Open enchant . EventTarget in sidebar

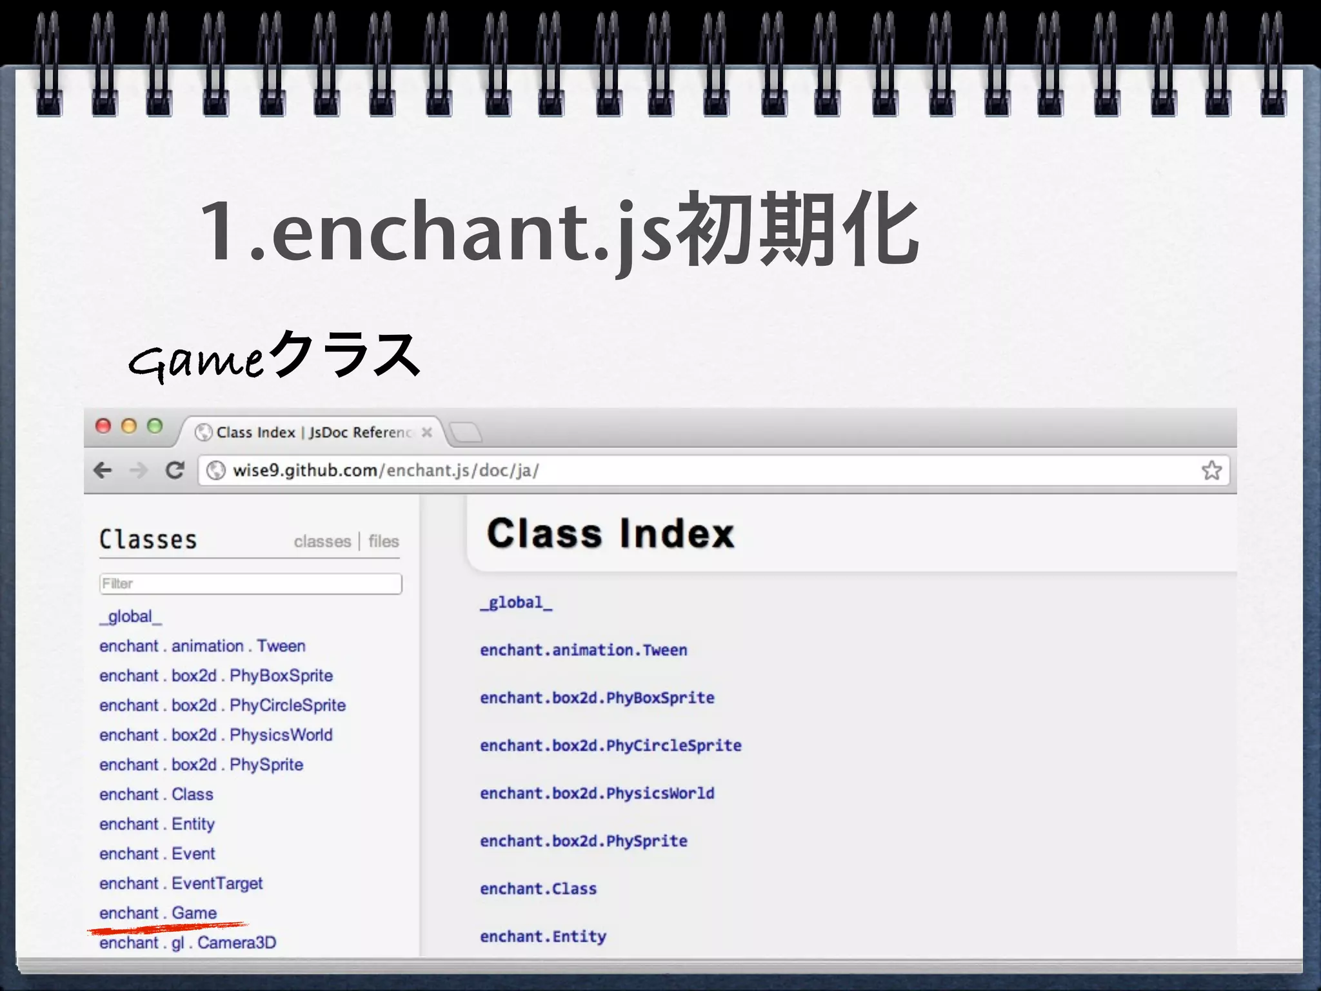[181, 883]
